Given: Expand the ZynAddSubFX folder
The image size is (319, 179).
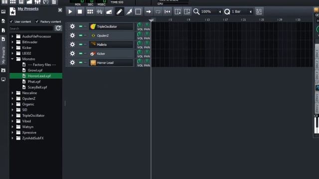Looking at the screenshot, I should pos(12,138).
